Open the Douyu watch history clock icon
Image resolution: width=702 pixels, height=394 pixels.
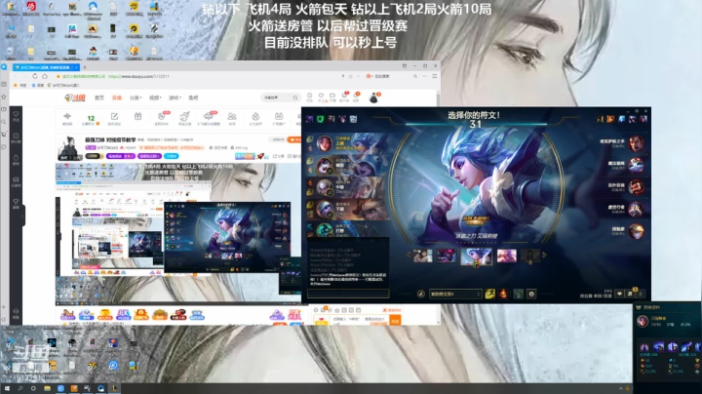click(309, 96)
